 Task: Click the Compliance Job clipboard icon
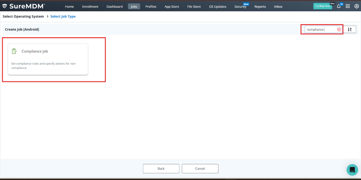(x=14, y=51)
